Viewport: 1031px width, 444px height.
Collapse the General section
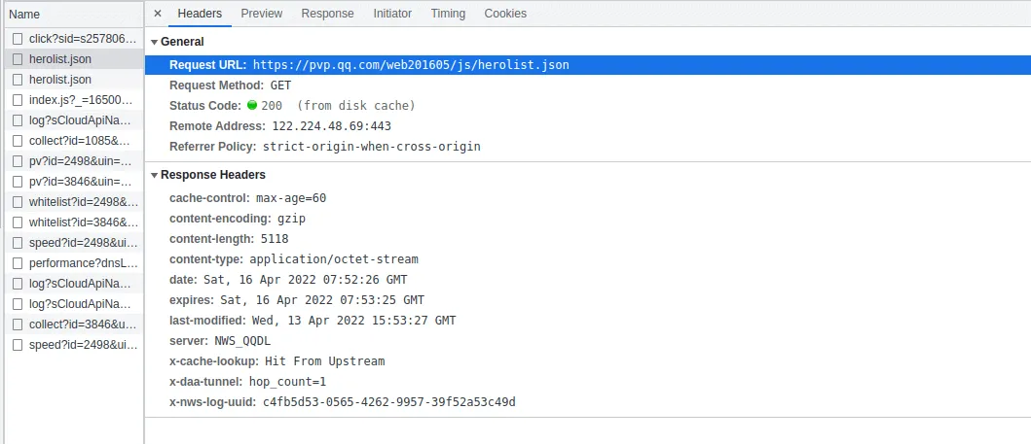pos(155,42)
